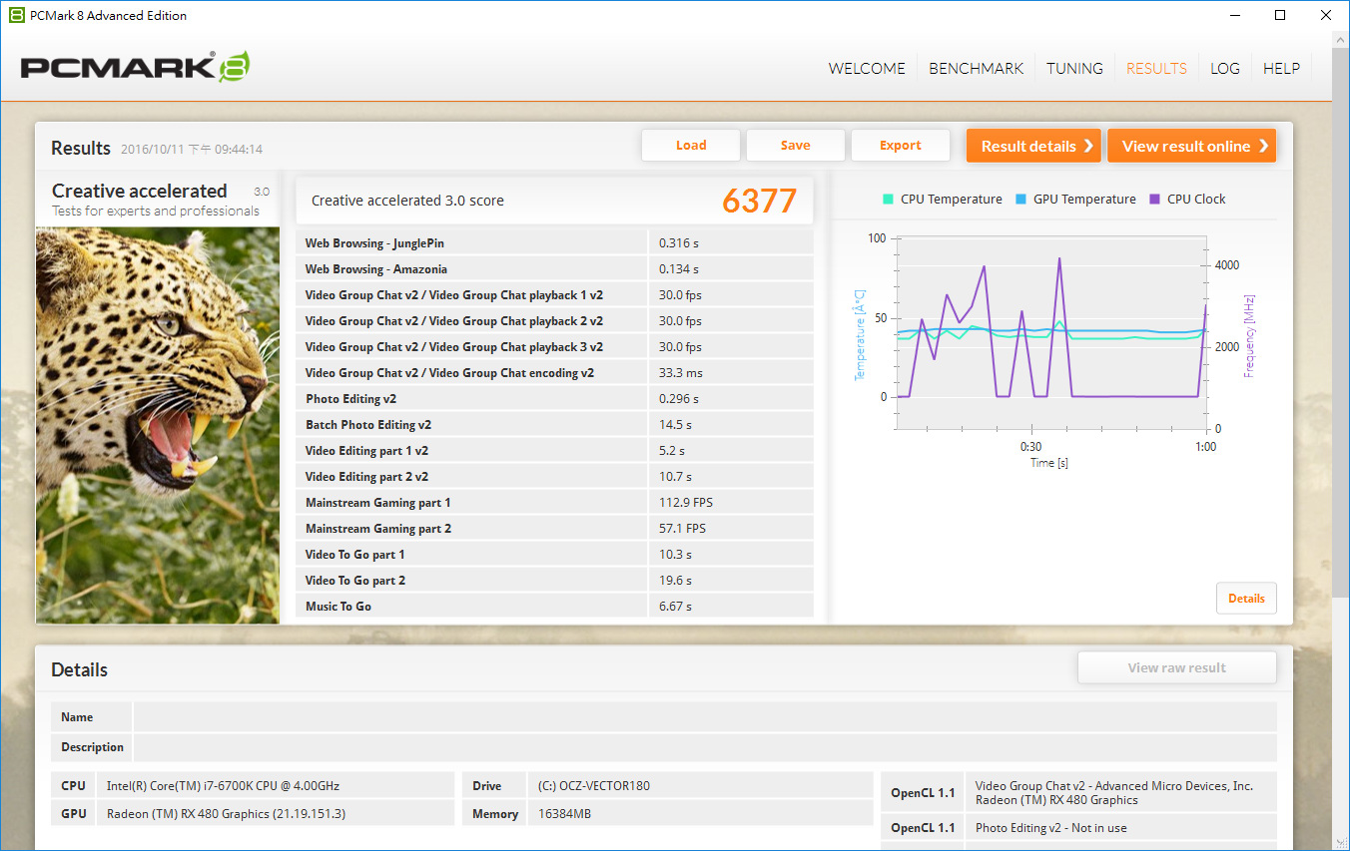
Task: Click the Load button
Action: 690,146
